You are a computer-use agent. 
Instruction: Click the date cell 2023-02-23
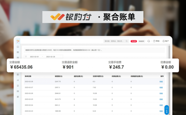coord(29,111)
